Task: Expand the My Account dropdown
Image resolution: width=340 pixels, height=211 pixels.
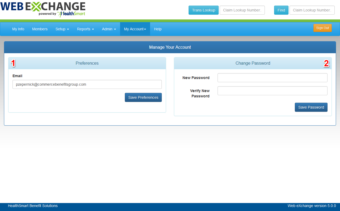Action: point(135,29)
